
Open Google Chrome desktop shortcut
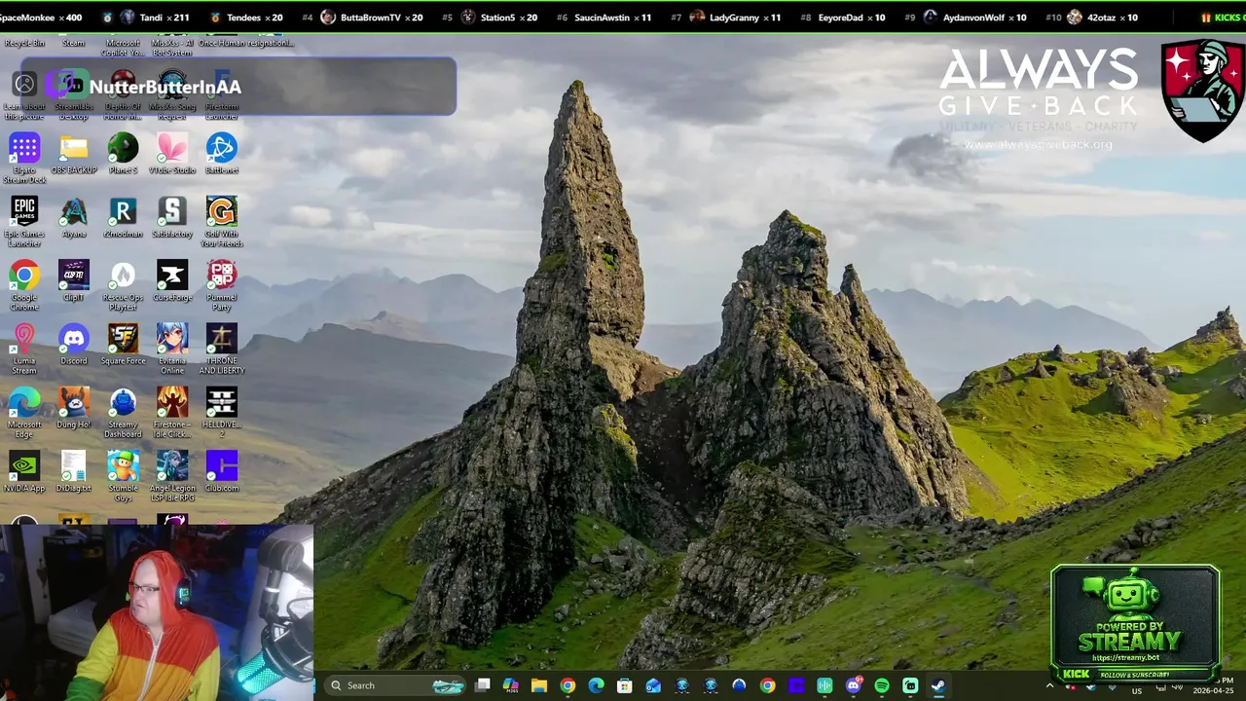point(24,285)
